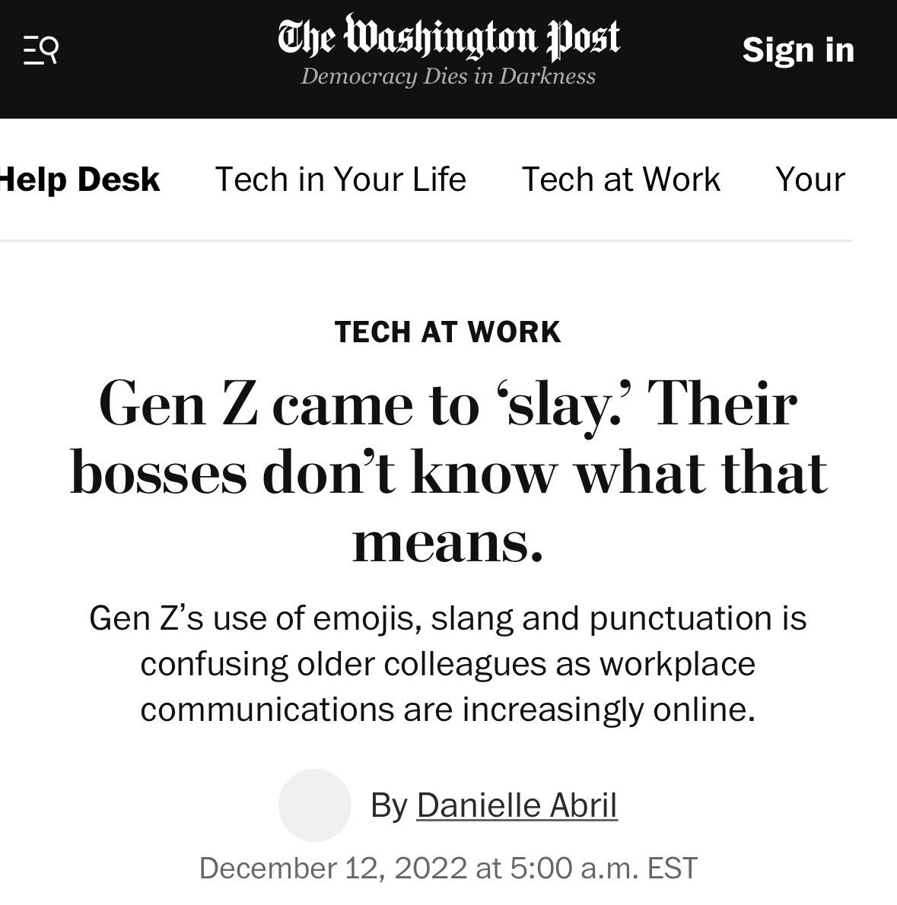Click the 'Democracy Dies in Darkness' tagline
The image size is (897, 905).
448,76
